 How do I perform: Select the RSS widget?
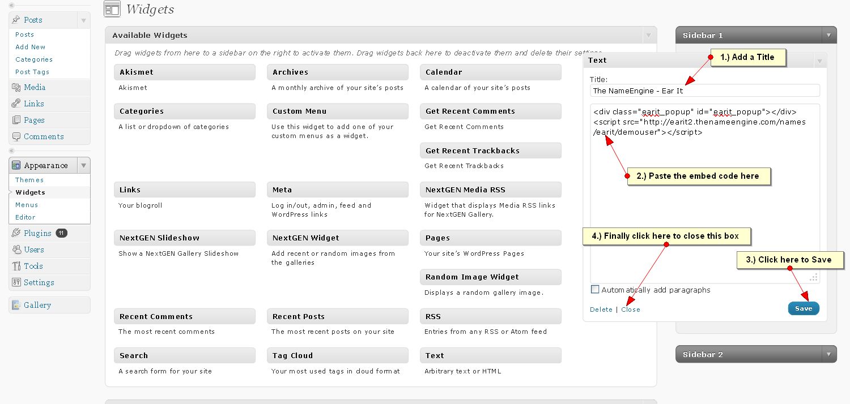pyautogui.click(x=491, y=317)
